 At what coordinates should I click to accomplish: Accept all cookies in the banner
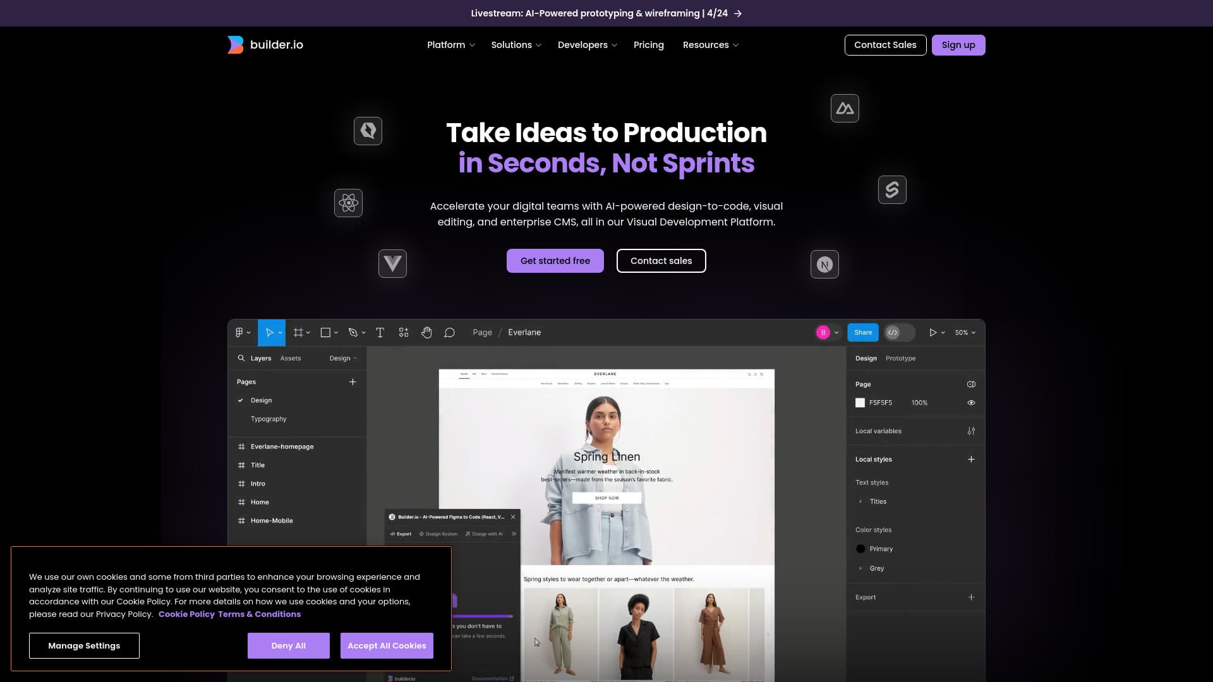point(386,645)
